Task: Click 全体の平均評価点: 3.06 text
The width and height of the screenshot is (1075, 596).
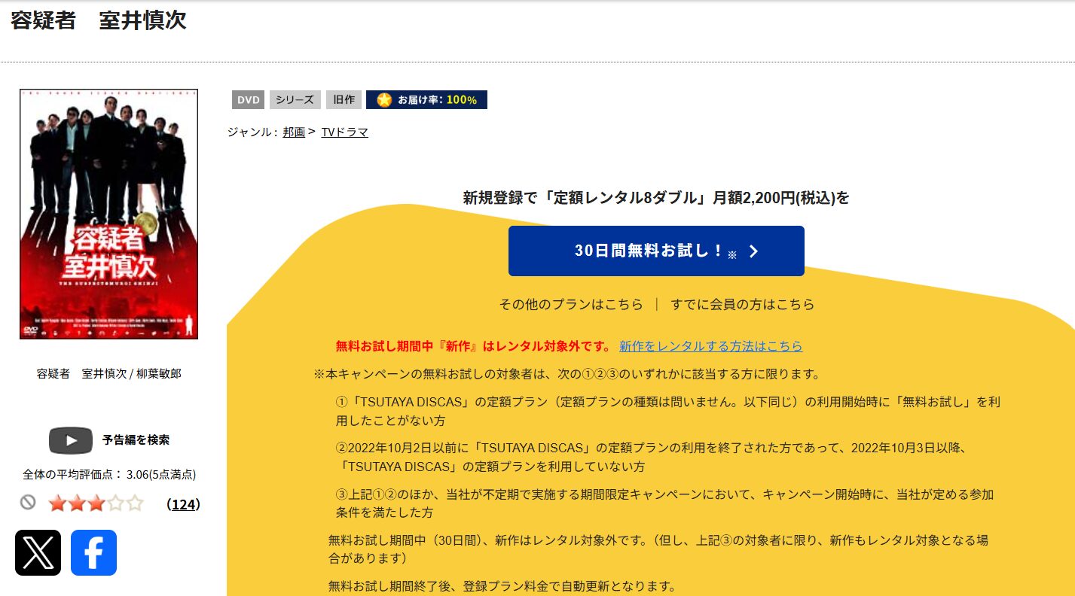Action: coord(109,475)
